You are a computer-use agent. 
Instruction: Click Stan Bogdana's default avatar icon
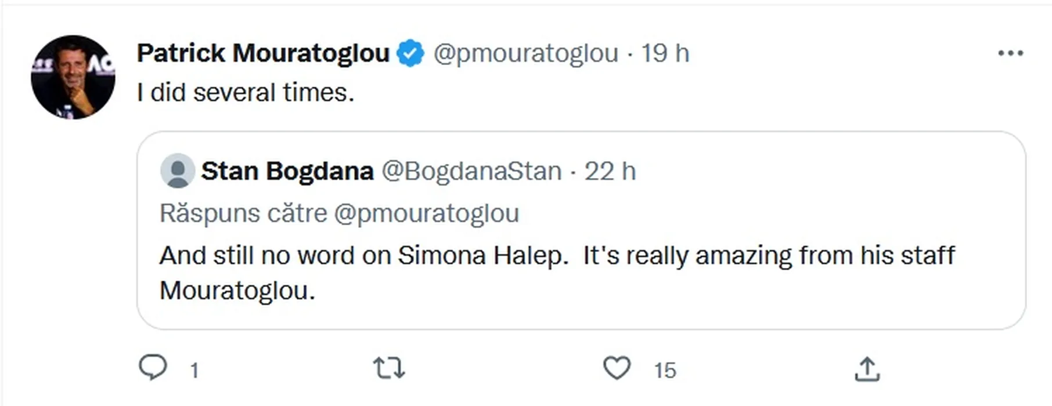(x=177, y=171)
